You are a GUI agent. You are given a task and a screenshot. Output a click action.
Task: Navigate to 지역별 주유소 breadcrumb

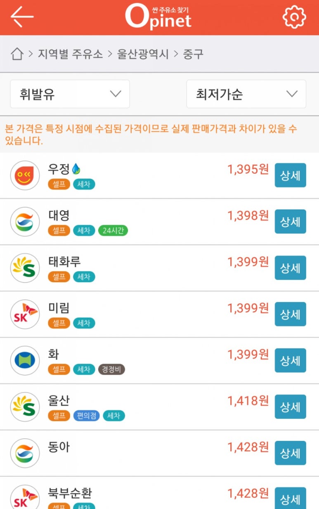(70, 54)
